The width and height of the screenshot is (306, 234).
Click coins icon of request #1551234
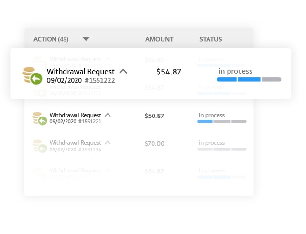click(40, 146)
